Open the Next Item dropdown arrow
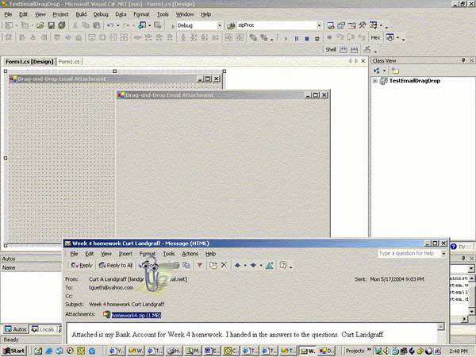The width and height of the screenshot is (476, 357). [261, 266]
